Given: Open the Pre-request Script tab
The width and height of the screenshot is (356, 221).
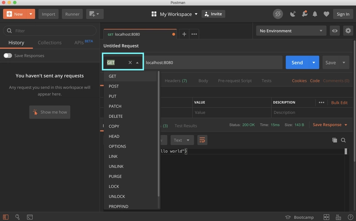Looking at the screenshot, I should pos(235,80).
